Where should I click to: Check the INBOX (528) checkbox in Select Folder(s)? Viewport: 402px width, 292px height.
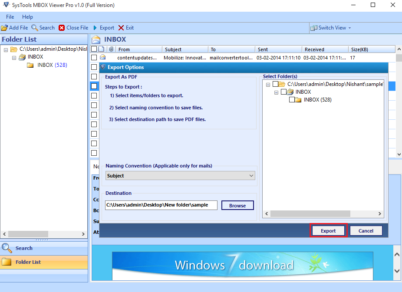coord(292,100)
